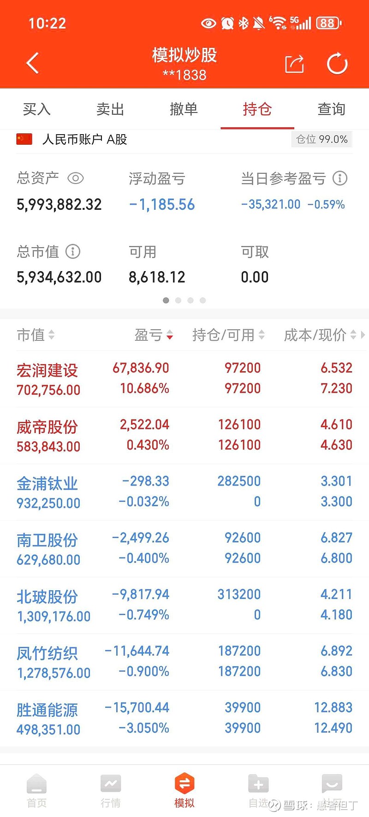Tap the 仓位 99.0% badge
Screen dimensions: 369x817
pyautogui.click(x=321, y=139)
